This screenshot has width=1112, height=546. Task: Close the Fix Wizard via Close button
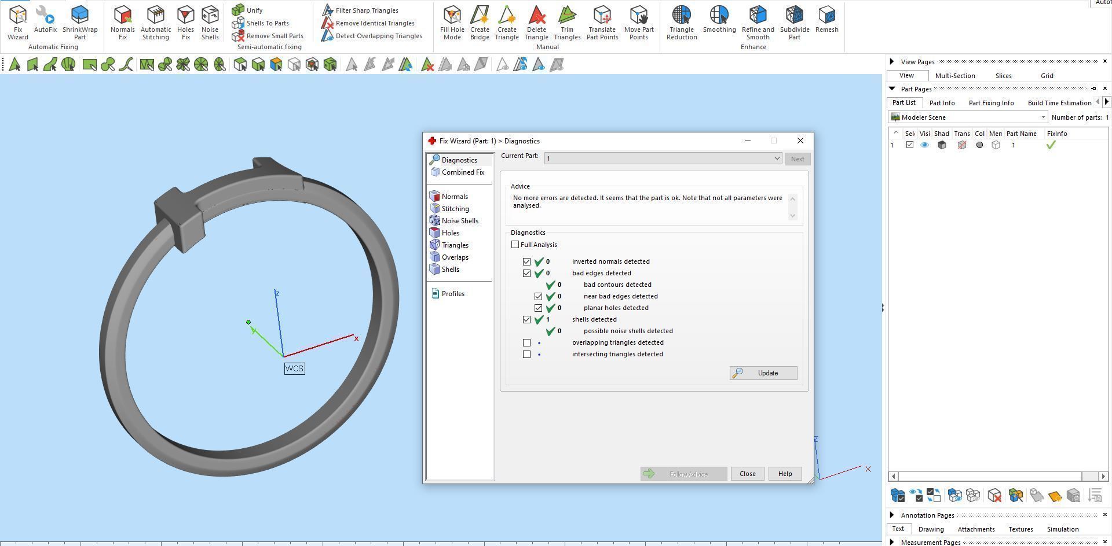747,474
